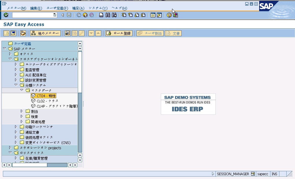
Task: Click the SESSION_MANAGER status bar entry
Action: (233, 174)
